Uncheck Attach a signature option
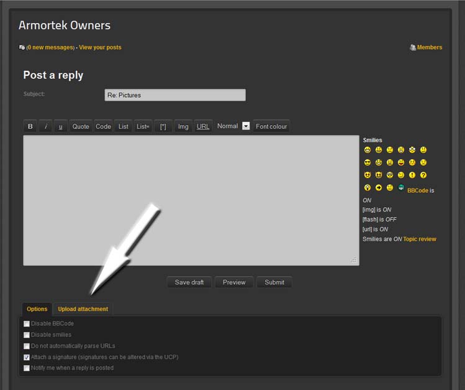The height and width of the screenshot is (390, 465). point(27,357)
